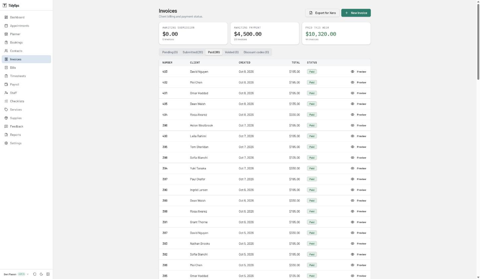The width and height of the screenshot is (480, 279).
Task: Open the Feedback message icon
Action: pyautogui.click(x=6, y=127)
